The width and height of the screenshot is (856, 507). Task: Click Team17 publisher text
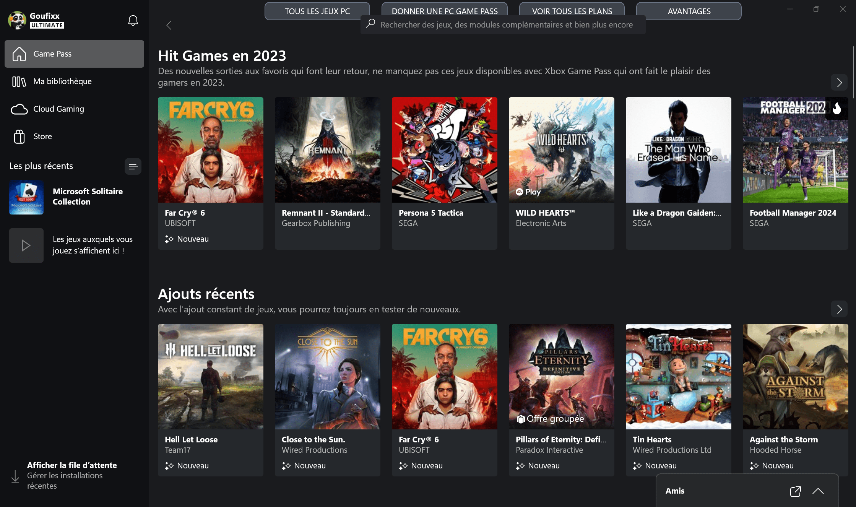[178, 450]
